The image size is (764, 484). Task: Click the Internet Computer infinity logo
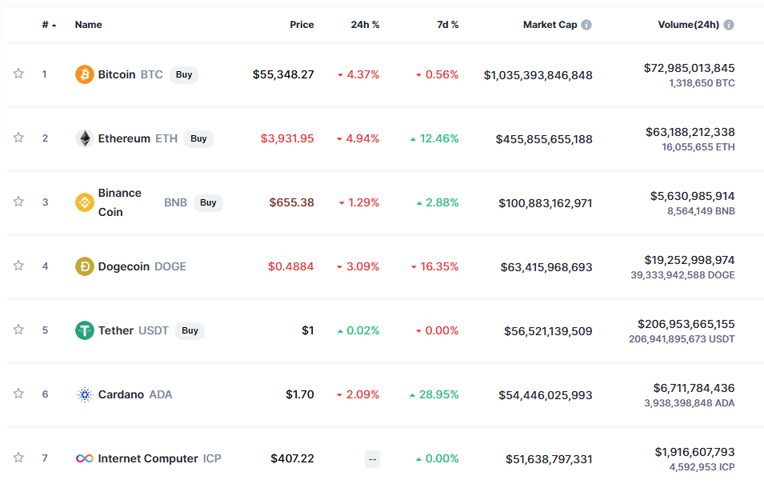pos(84,458)
